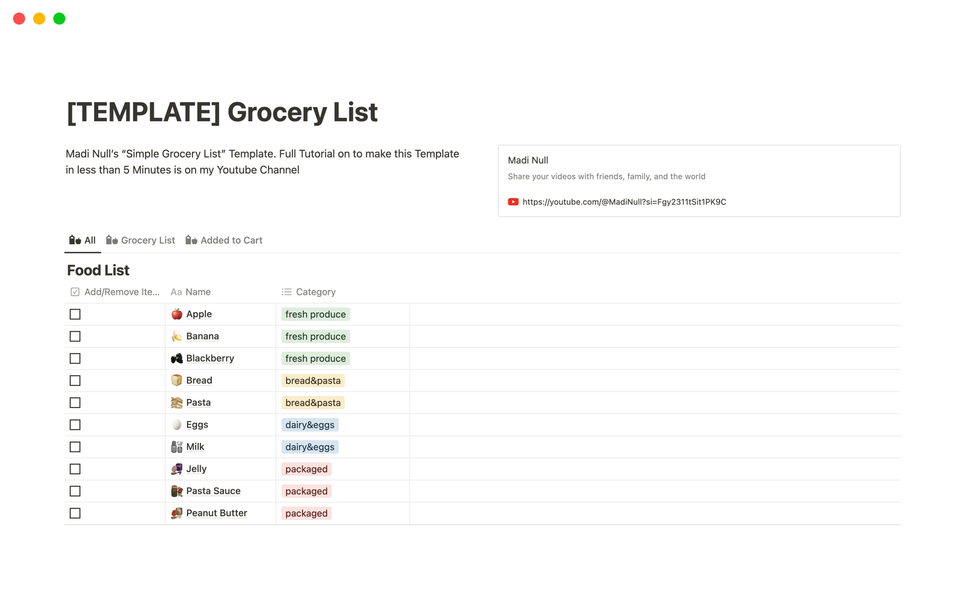This screenshot has width=965, height=603.
Task: Click the peanut butter jar emoji
Action: pos(177,513)
